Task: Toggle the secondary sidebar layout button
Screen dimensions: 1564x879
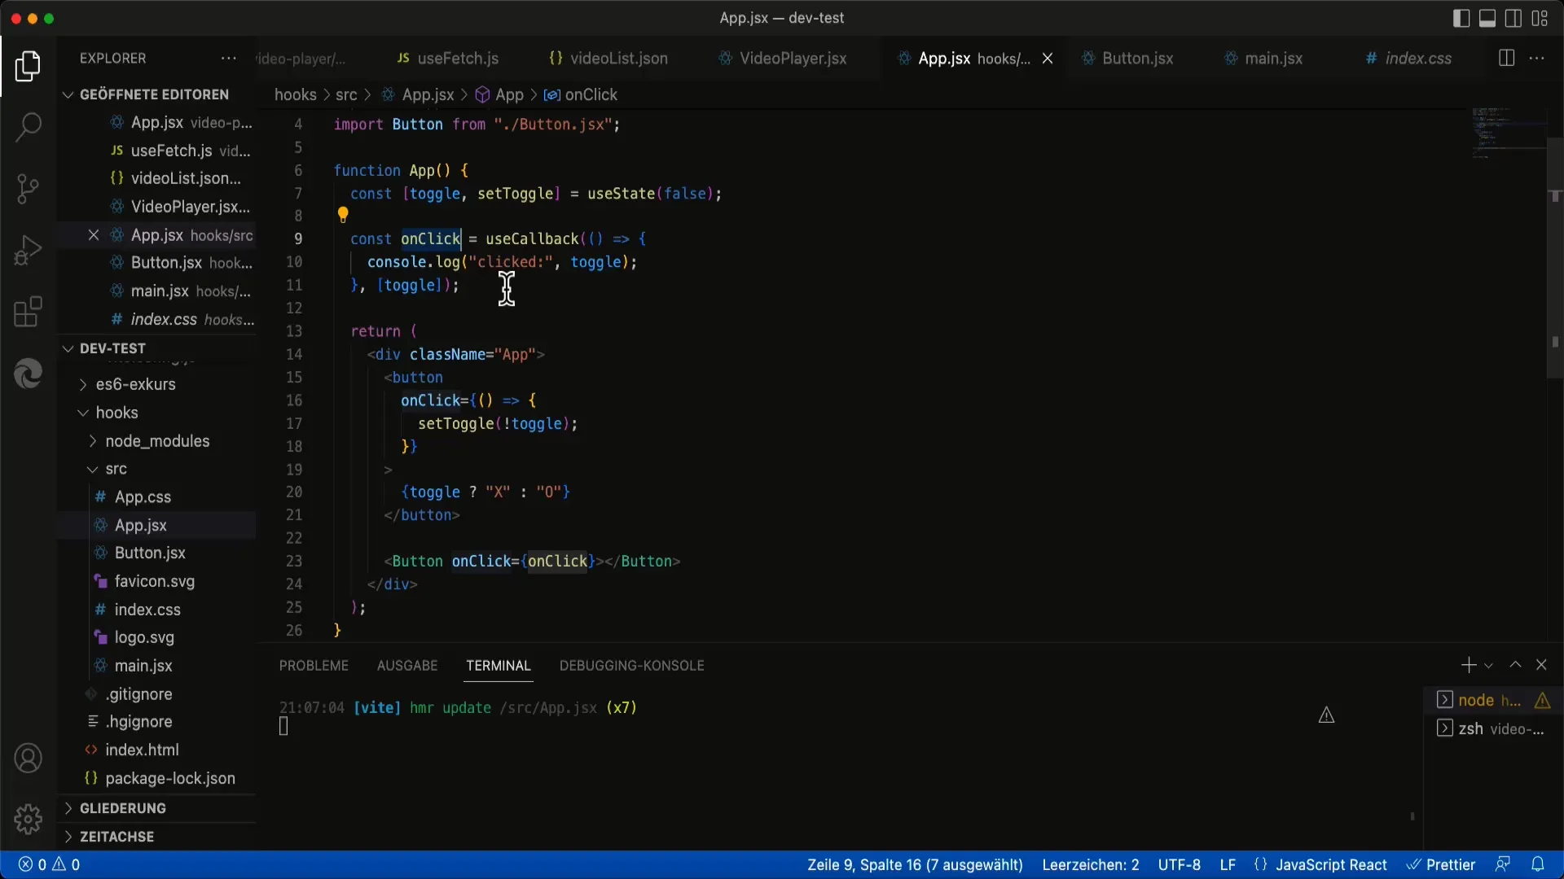Action: 1513,18
